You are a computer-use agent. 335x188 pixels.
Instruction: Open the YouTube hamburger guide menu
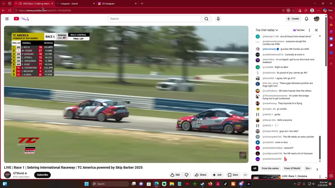click(x=7, y=19)
